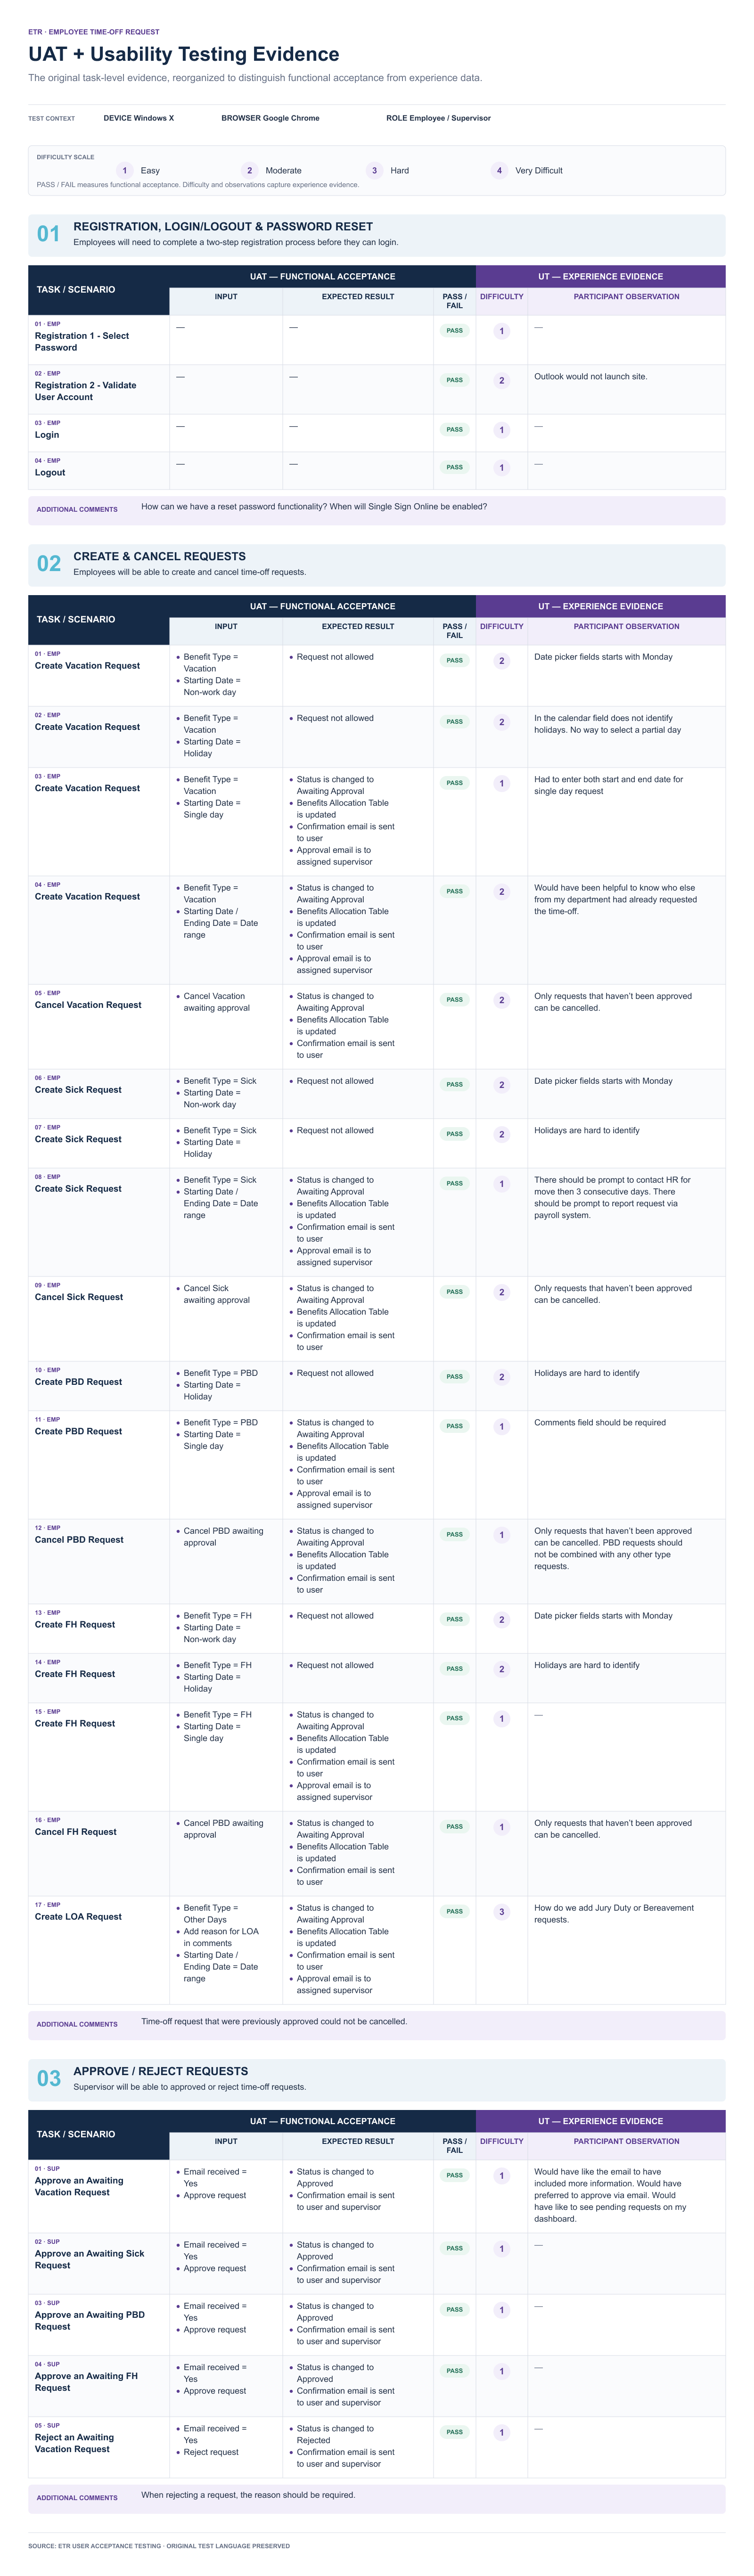The image size is (754, 2576).
Task: Click the Cancel Vacation Request task title
Action: click(88, 1005)
